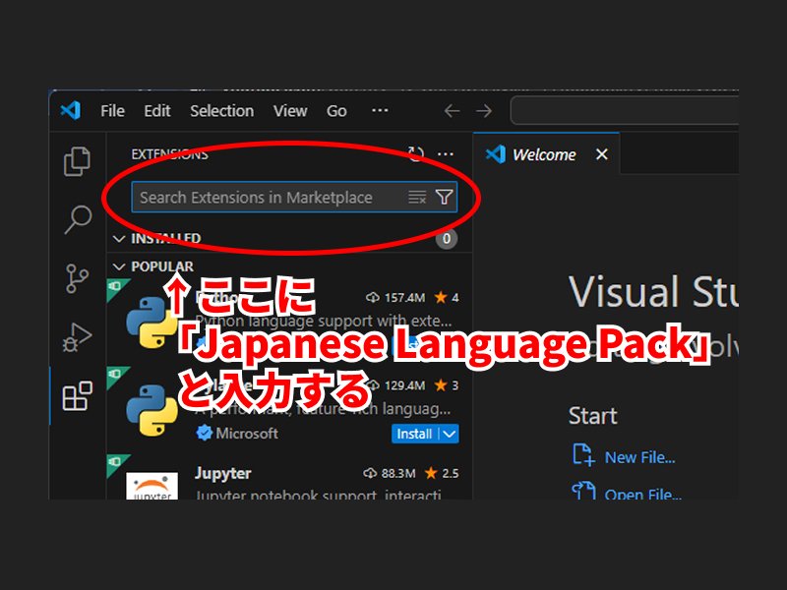
Task: Open the View menu
Action: tap(290, 111)
